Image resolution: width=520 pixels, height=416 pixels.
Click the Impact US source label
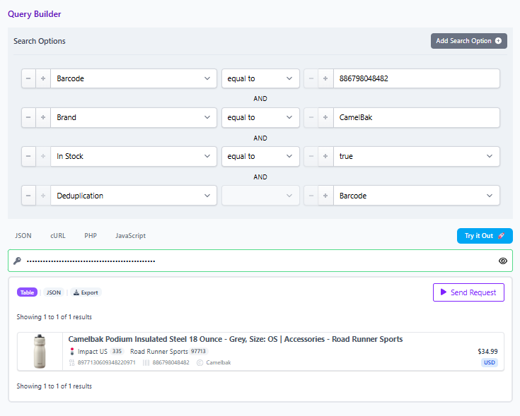click(92, 352)
